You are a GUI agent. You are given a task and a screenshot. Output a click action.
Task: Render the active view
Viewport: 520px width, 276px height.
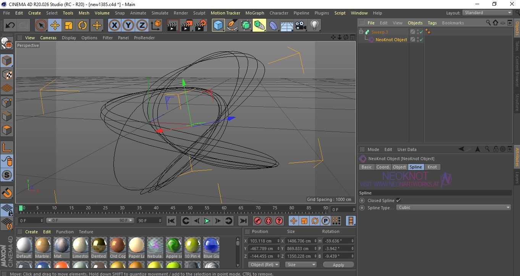click(173, 26)
